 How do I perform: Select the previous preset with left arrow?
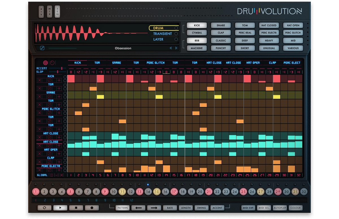pos(170,48)
